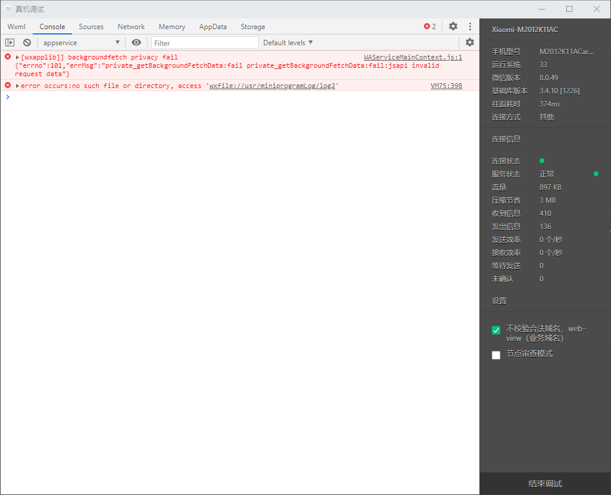Image resolution: width=611 pixels, height=495 pixels.
Task: Uncheck 不校验合法域名 checkbox
Action: (496, 330)
